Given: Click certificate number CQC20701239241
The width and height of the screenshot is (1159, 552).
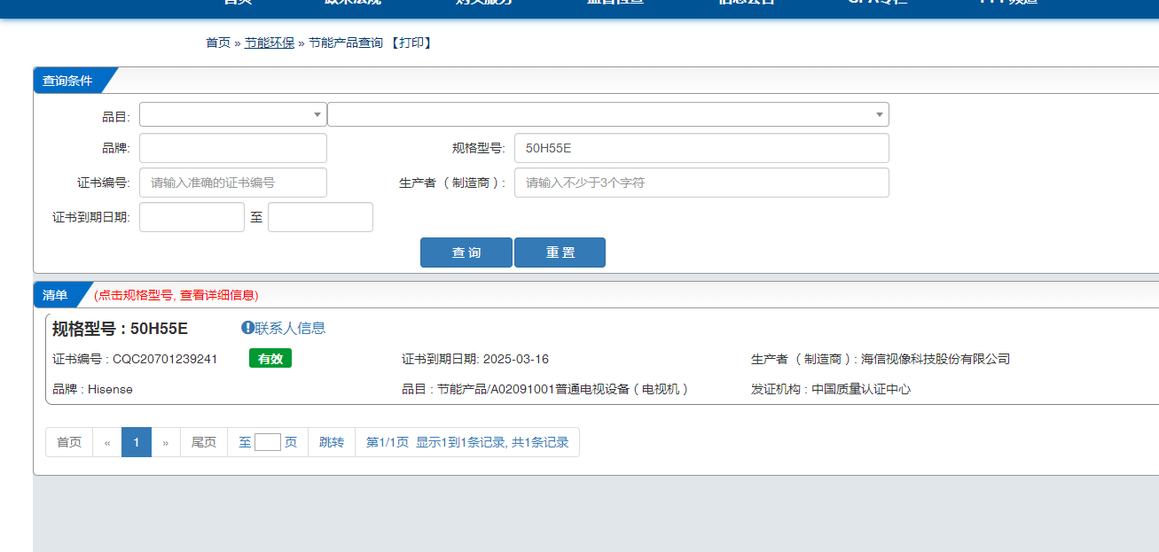Looking at the screenshot, I should pyautogui.click(x=165, y=359).
